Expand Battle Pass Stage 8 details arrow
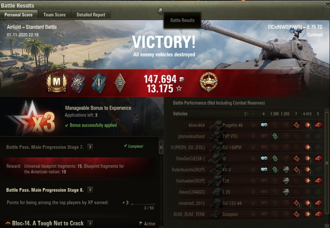 90,190
